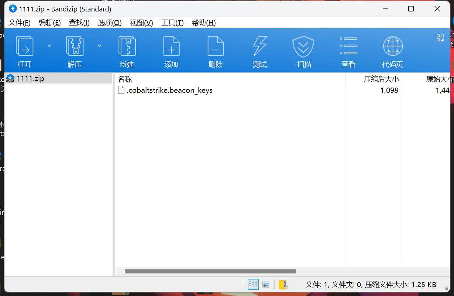Open the 工具(T) menu
This screenshot has height=296, width=454.
172,23
